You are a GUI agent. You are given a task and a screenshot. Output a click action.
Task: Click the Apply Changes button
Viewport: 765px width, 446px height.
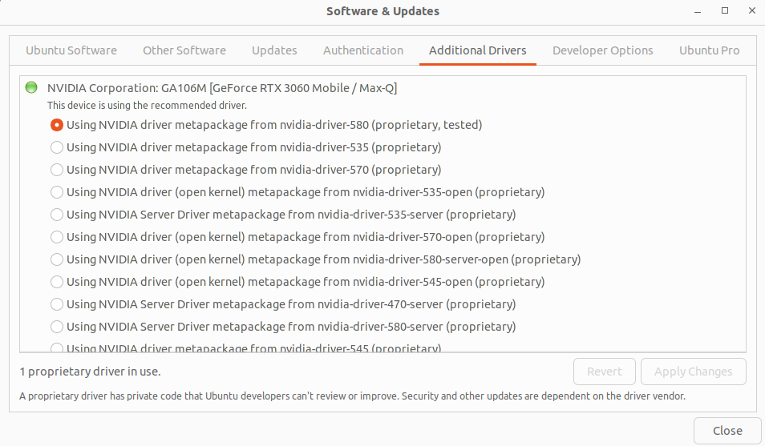tap(694, 372)
